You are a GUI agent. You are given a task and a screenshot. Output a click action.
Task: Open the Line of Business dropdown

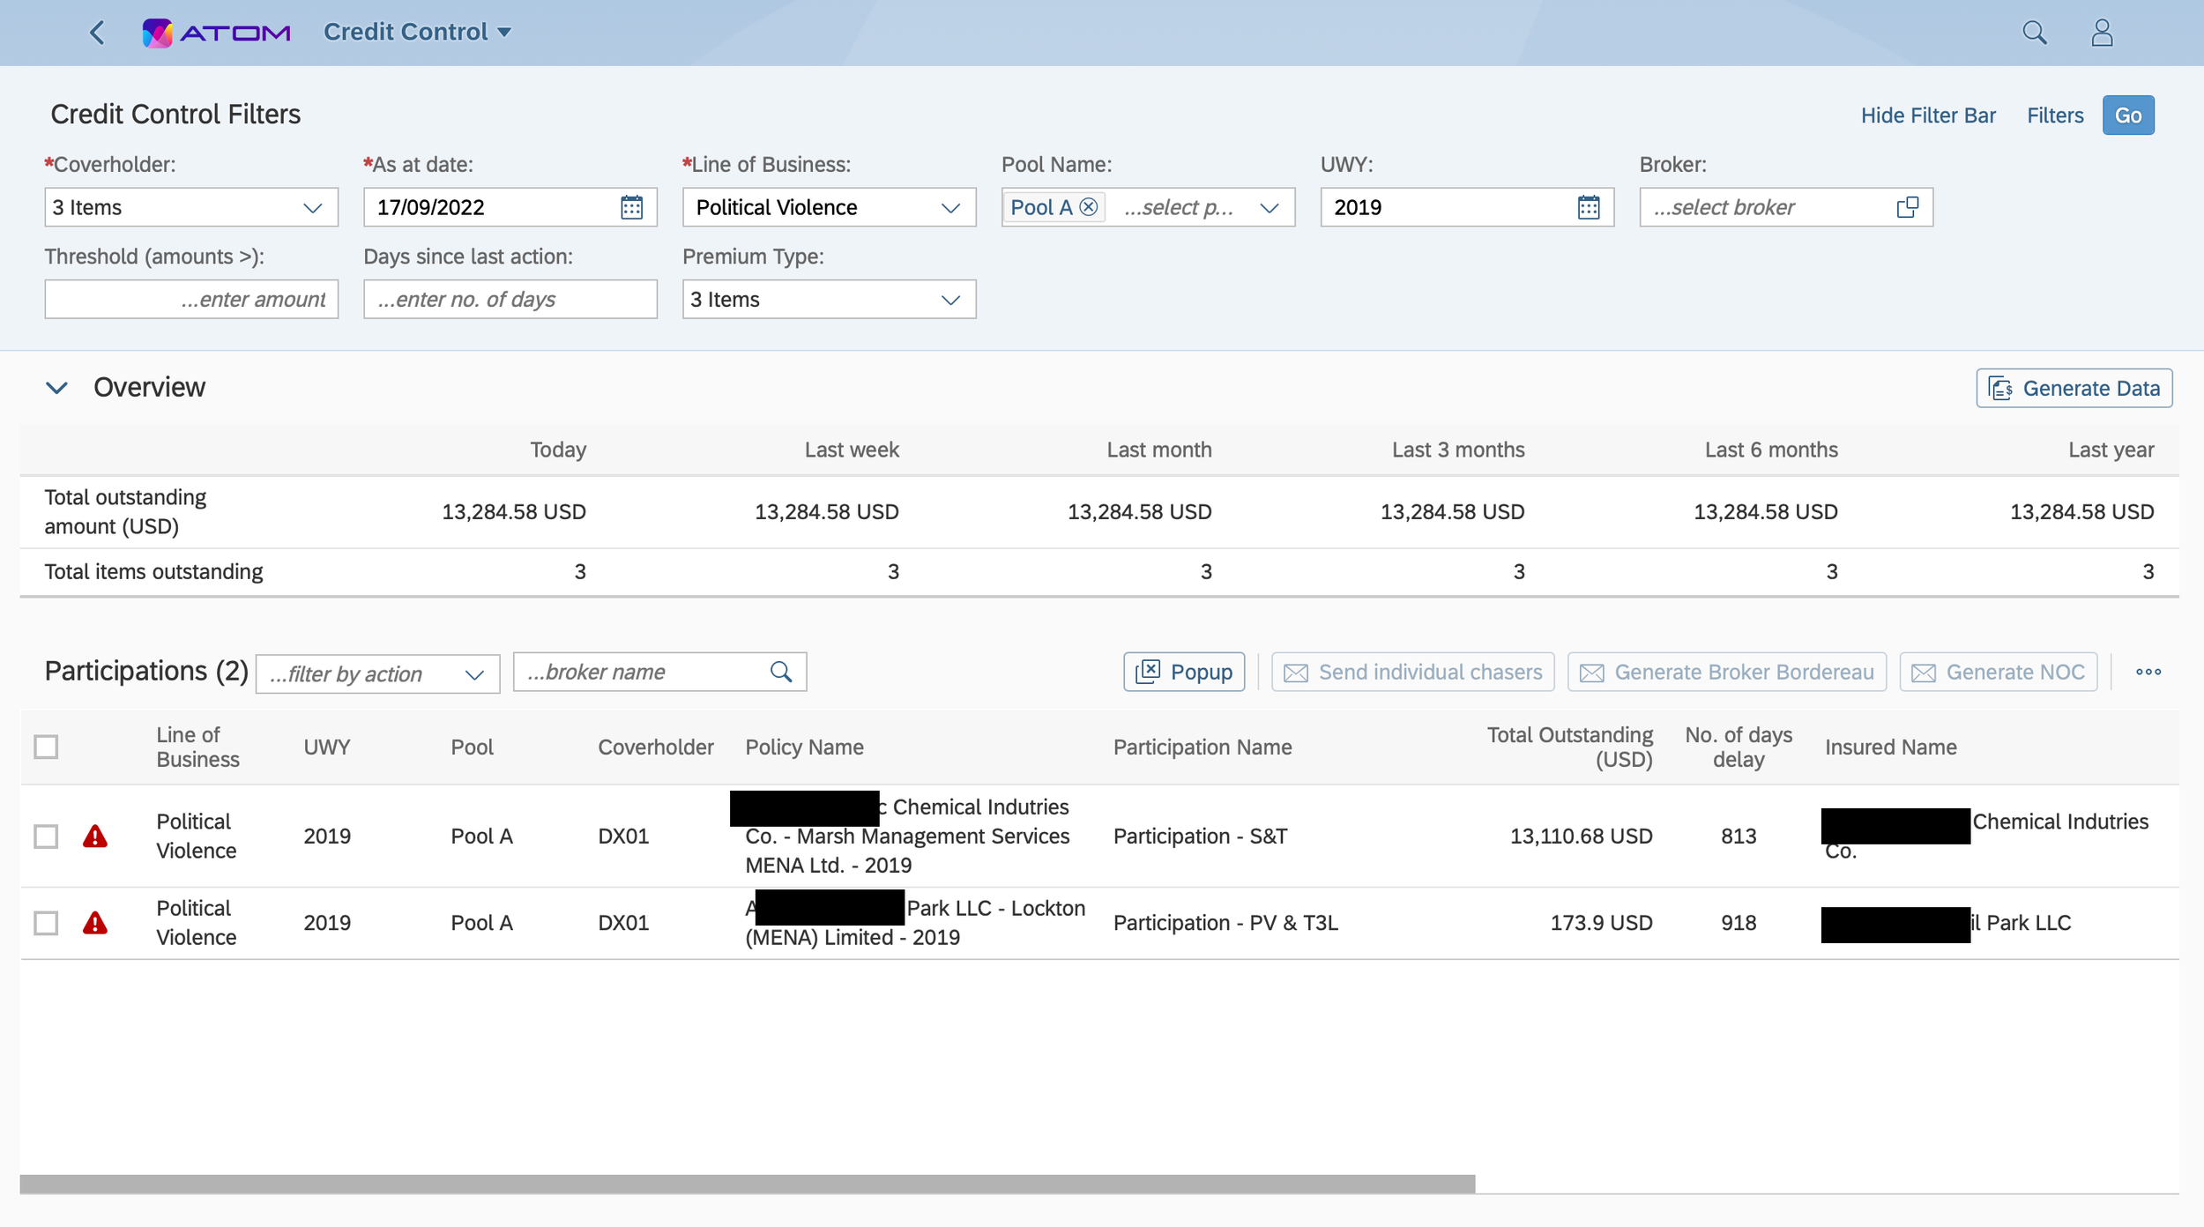point(949,208)
